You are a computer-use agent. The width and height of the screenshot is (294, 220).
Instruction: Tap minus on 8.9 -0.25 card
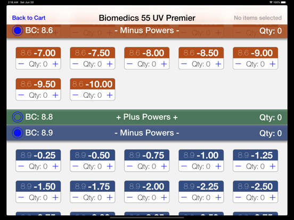pos(21,166)
